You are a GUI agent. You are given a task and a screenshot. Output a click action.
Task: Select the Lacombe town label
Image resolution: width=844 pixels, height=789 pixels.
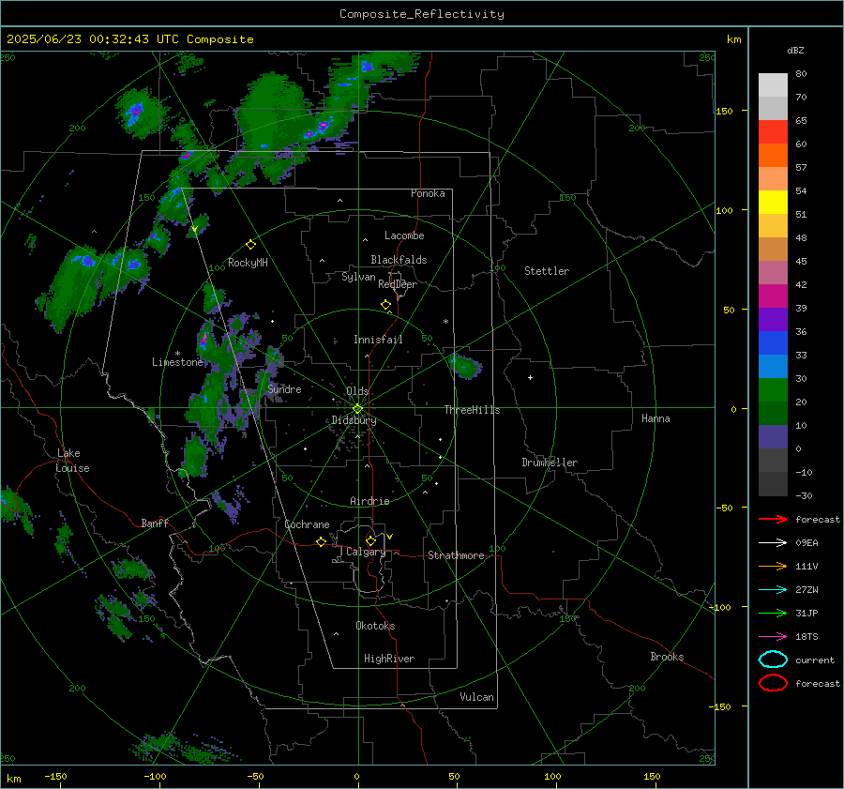[404, 235]
